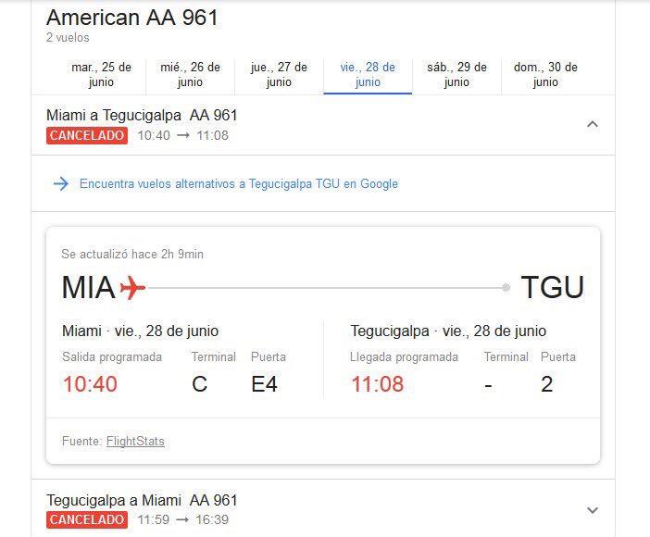The image size is (650, 537).
Task: Click the American AA 961 title
Action: [132, 18]
